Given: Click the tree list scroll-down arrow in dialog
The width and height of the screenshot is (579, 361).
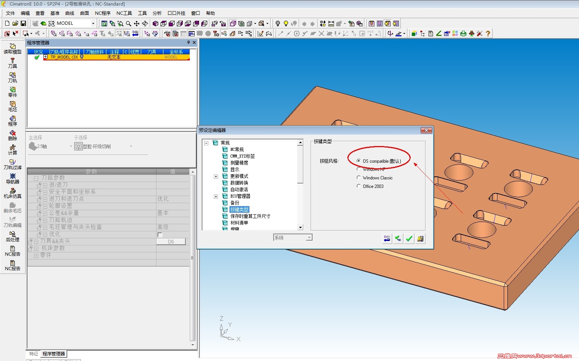Looking at the screenshot, I should point(300,227).
